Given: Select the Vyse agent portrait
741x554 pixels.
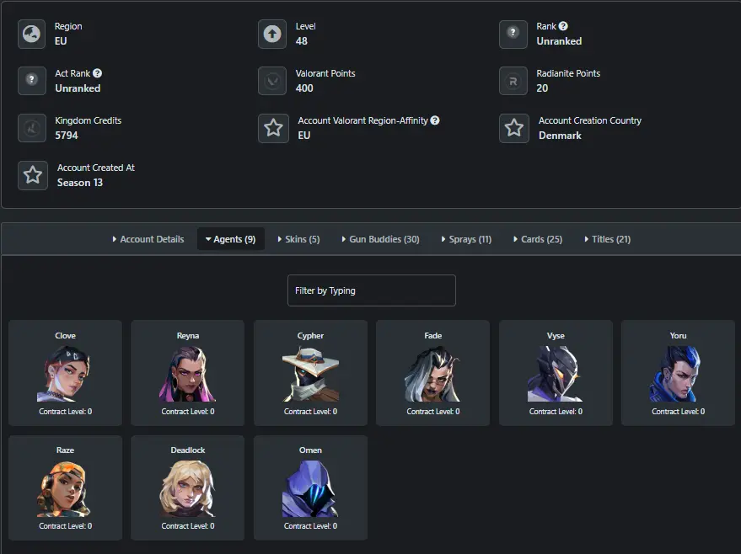Looking at the screenshot, I should [556, 374].
